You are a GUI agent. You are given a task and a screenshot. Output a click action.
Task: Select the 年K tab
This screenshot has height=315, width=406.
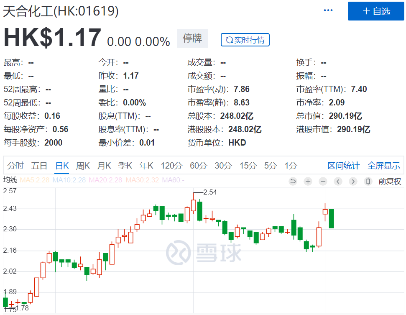[x=146, y=166]
